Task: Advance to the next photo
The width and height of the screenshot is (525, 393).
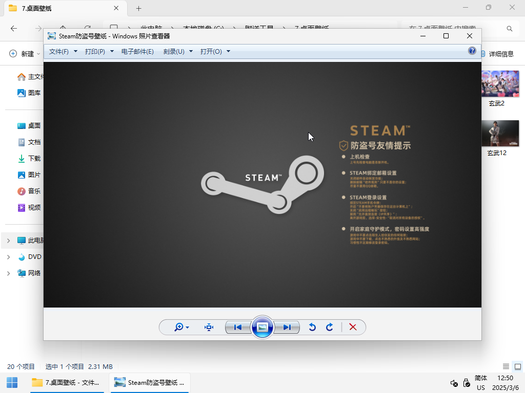Action: point(287,327)
